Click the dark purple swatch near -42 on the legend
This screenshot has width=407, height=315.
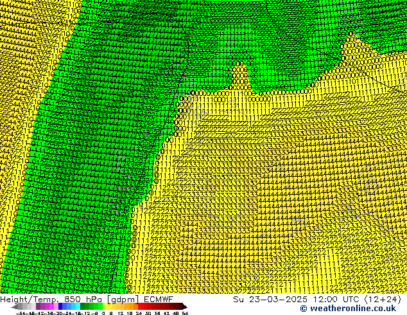click(x=38, y=307)
